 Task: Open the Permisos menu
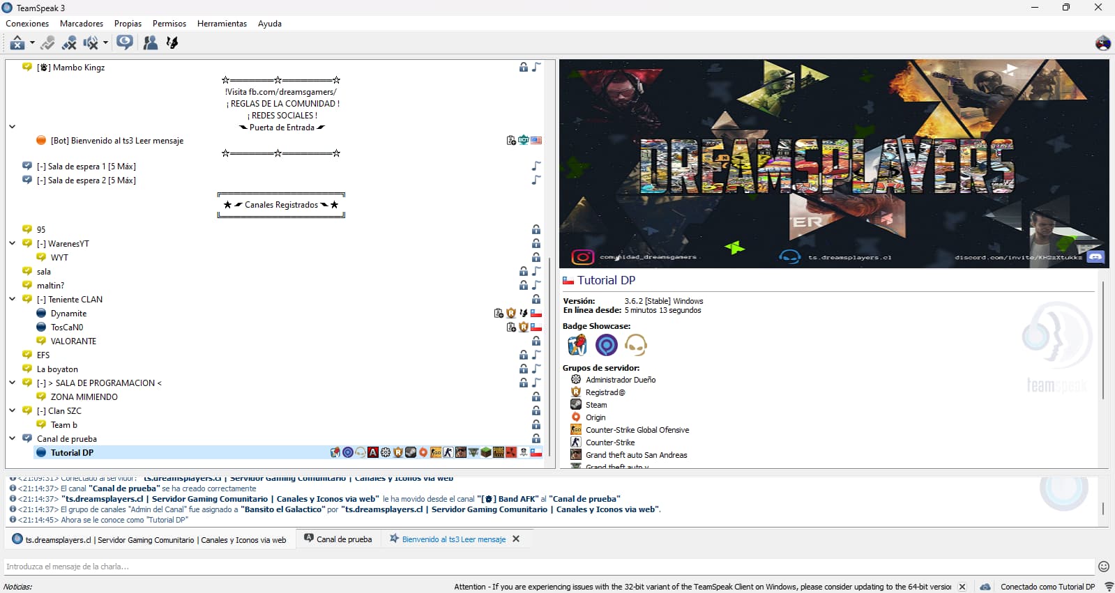pyautogui.click(x=169, y=24)
